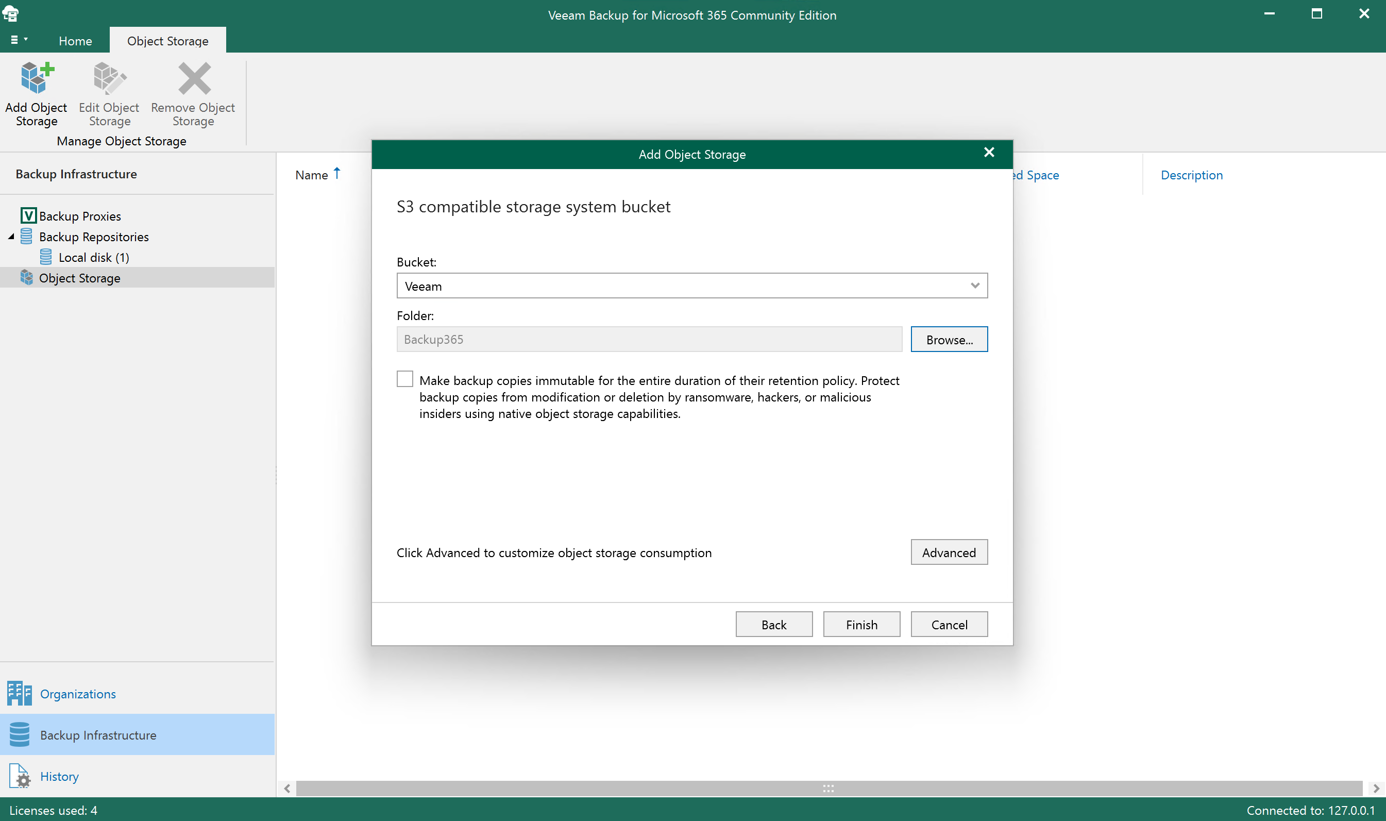Open the Organizations view
Viewport: 1386px width, 821px height.
(77, 694)
